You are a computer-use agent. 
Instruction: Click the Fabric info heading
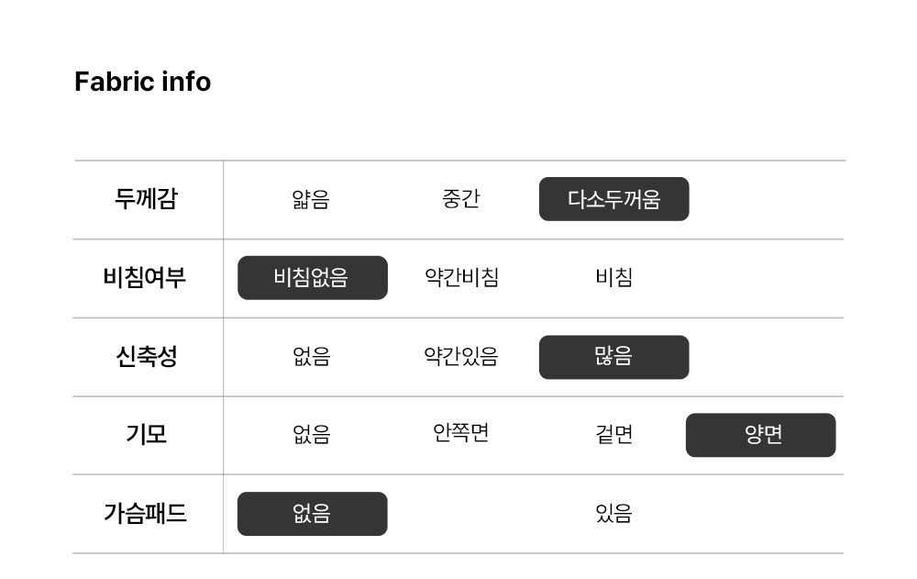coord(142,82)
